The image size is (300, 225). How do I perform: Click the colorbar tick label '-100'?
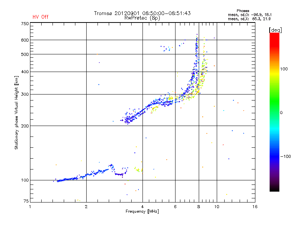(x=285, y=156)
